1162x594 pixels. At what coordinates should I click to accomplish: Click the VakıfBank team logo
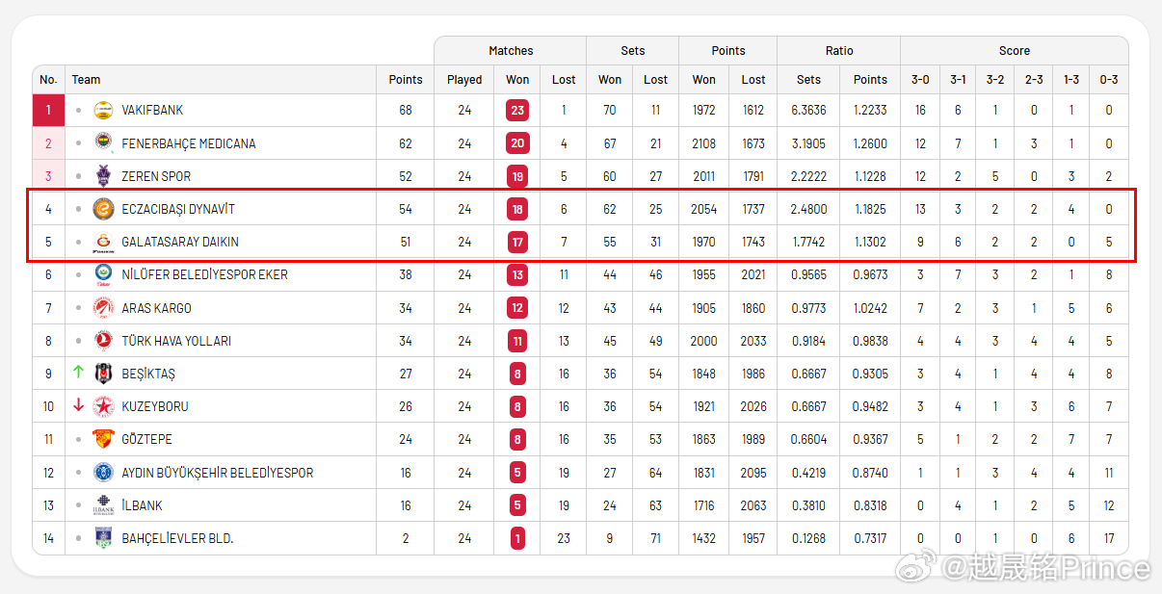tap(103, 111)
